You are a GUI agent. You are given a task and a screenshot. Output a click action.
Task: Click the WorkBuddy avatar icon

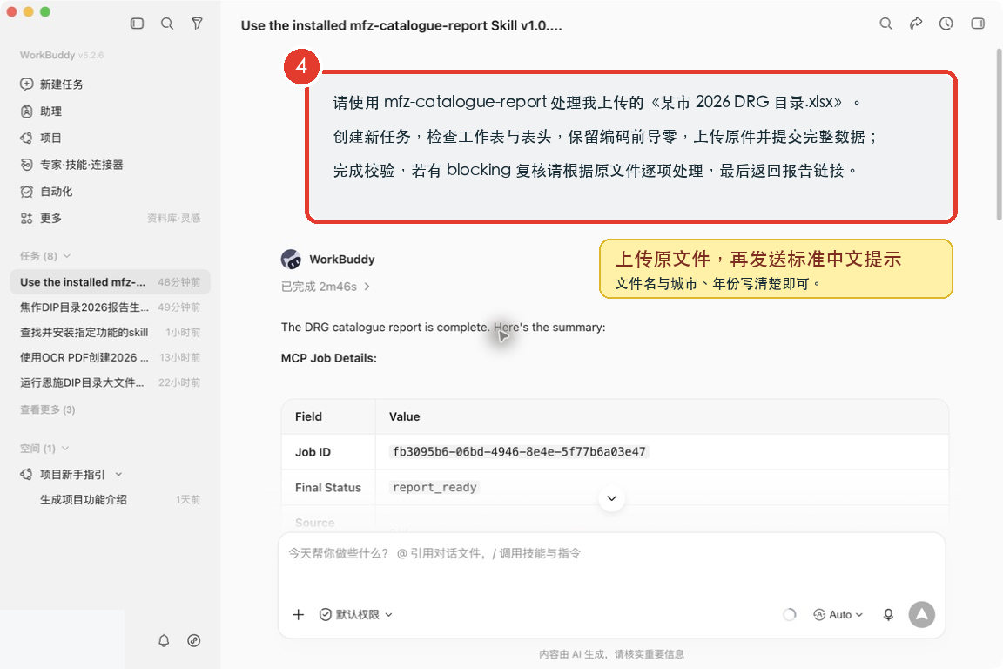[x=291, y=260]
